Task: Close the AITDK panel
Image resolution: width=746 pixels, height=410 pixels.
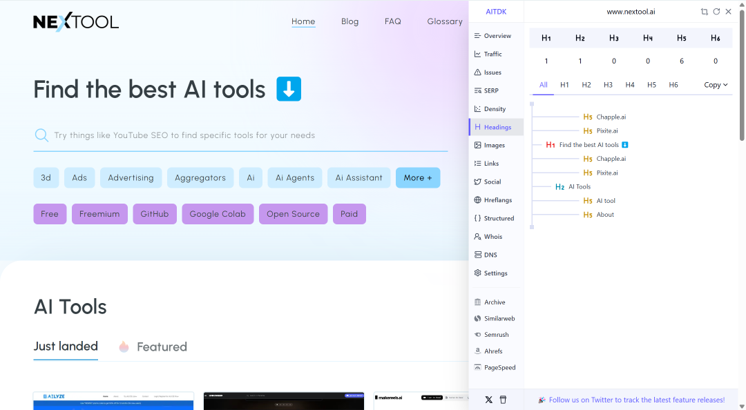Action: 729,12
